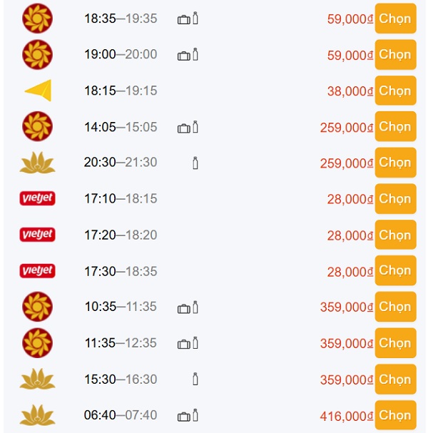
Task: Click the yellow paper plane airline logo
Action: coord(38,91)
